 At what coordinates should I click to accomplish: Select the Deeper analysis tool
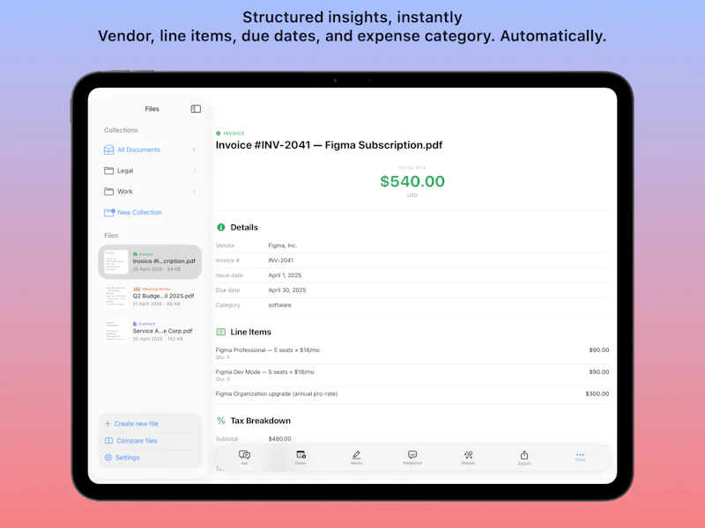point(467,453)
